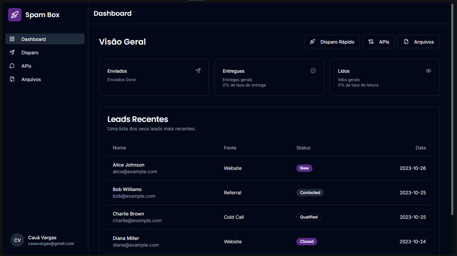
Task: Click the check circle icon on Entregues card
Action: pos(313,71)
